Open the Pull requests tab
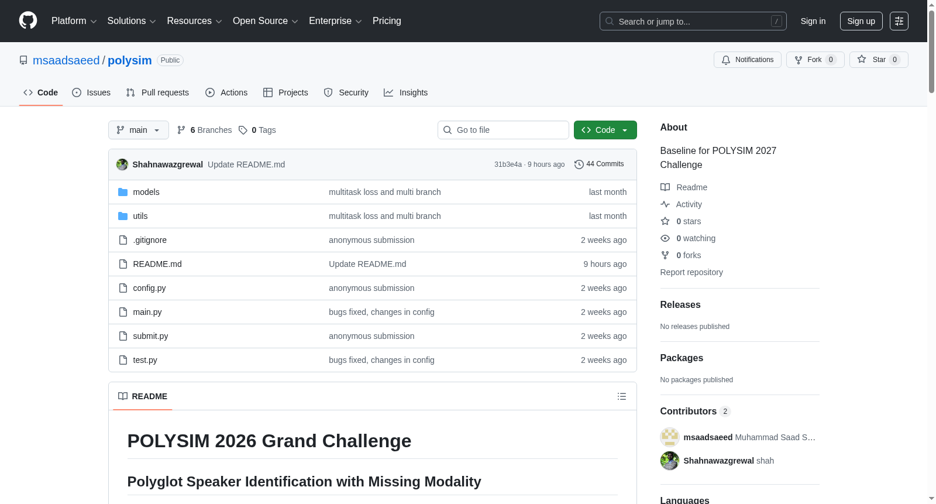The image size is (936, 504). 157,92
